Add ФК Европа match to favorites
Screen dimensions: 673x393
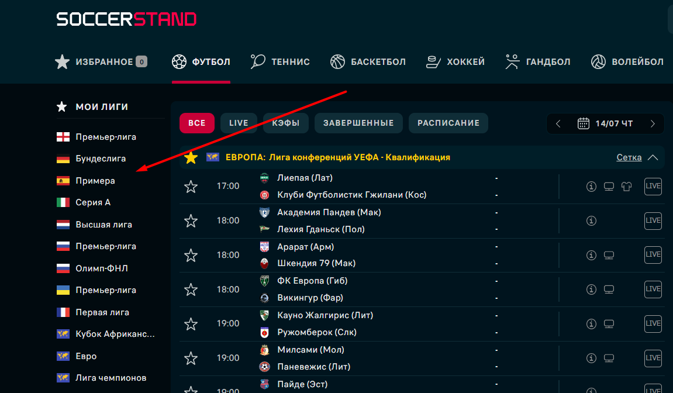(191, 289)
